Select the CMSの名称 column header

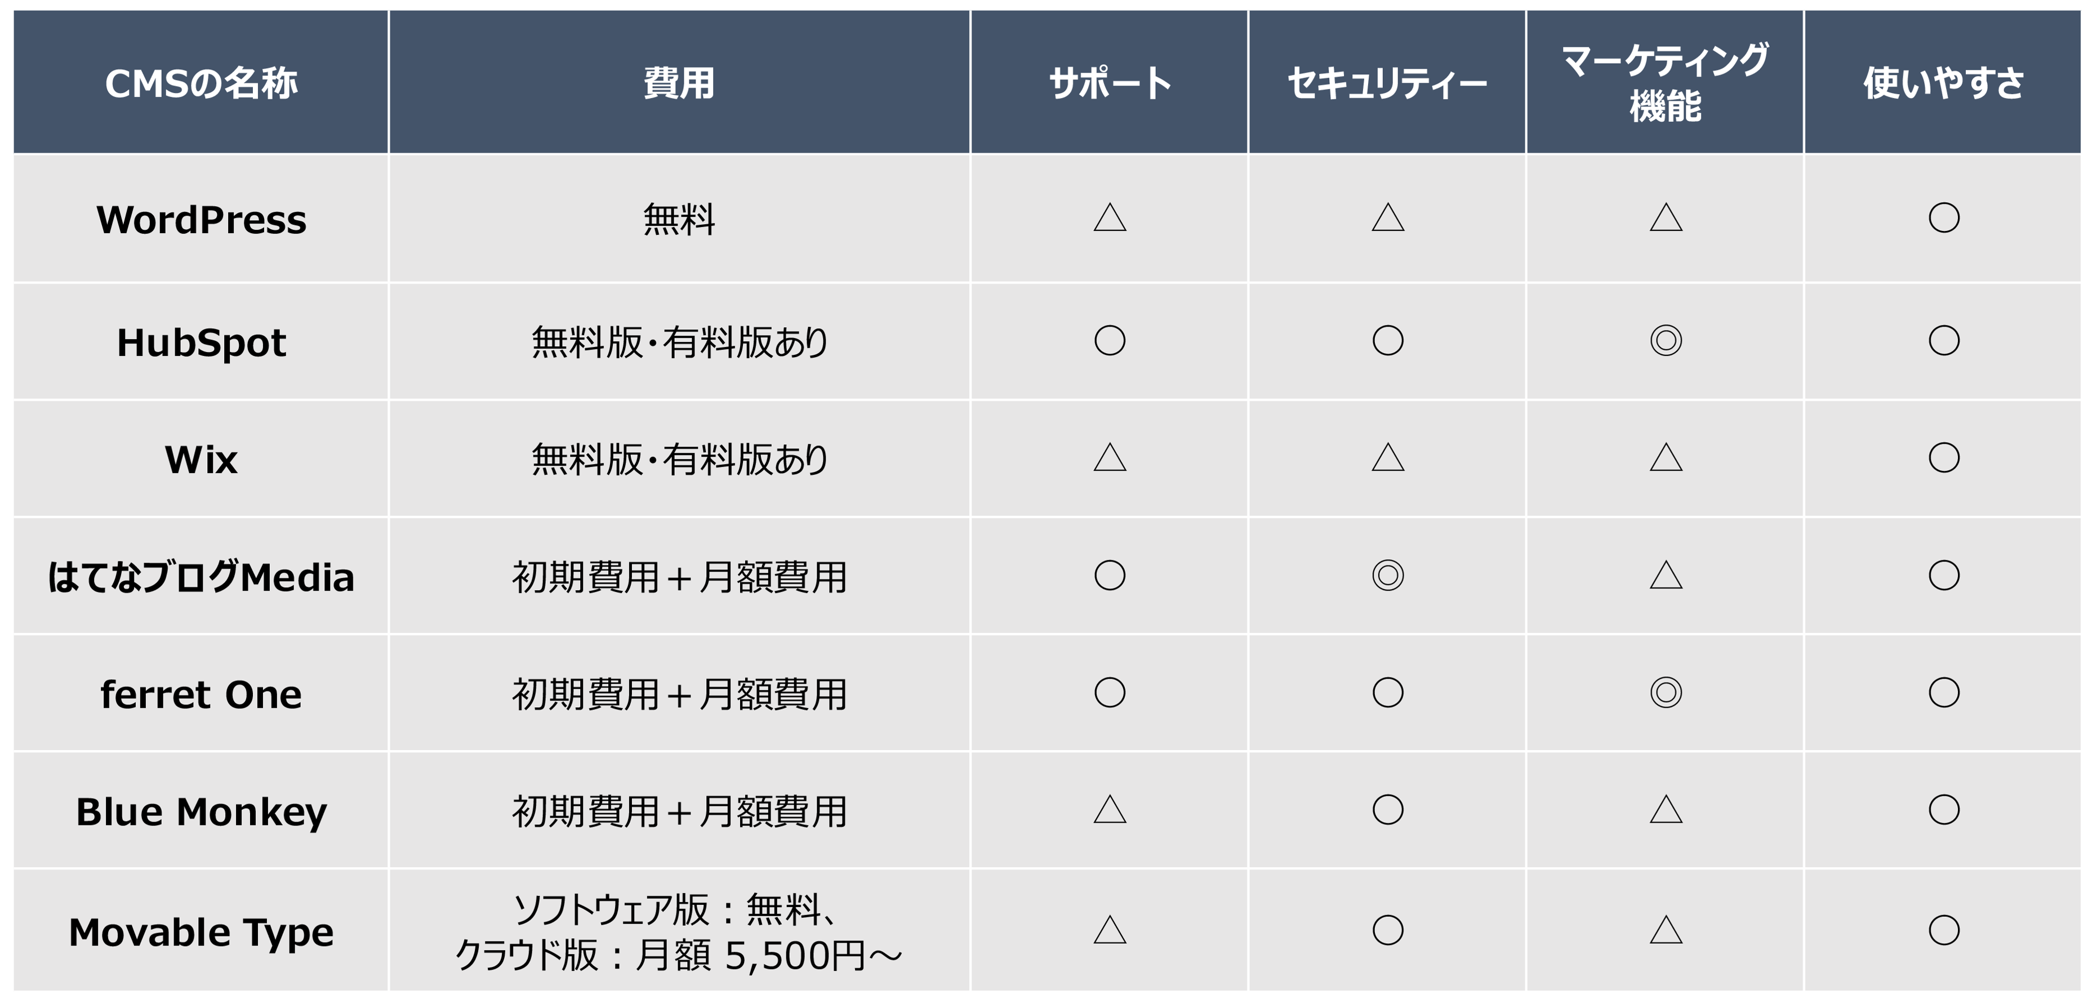coord(201,82)
